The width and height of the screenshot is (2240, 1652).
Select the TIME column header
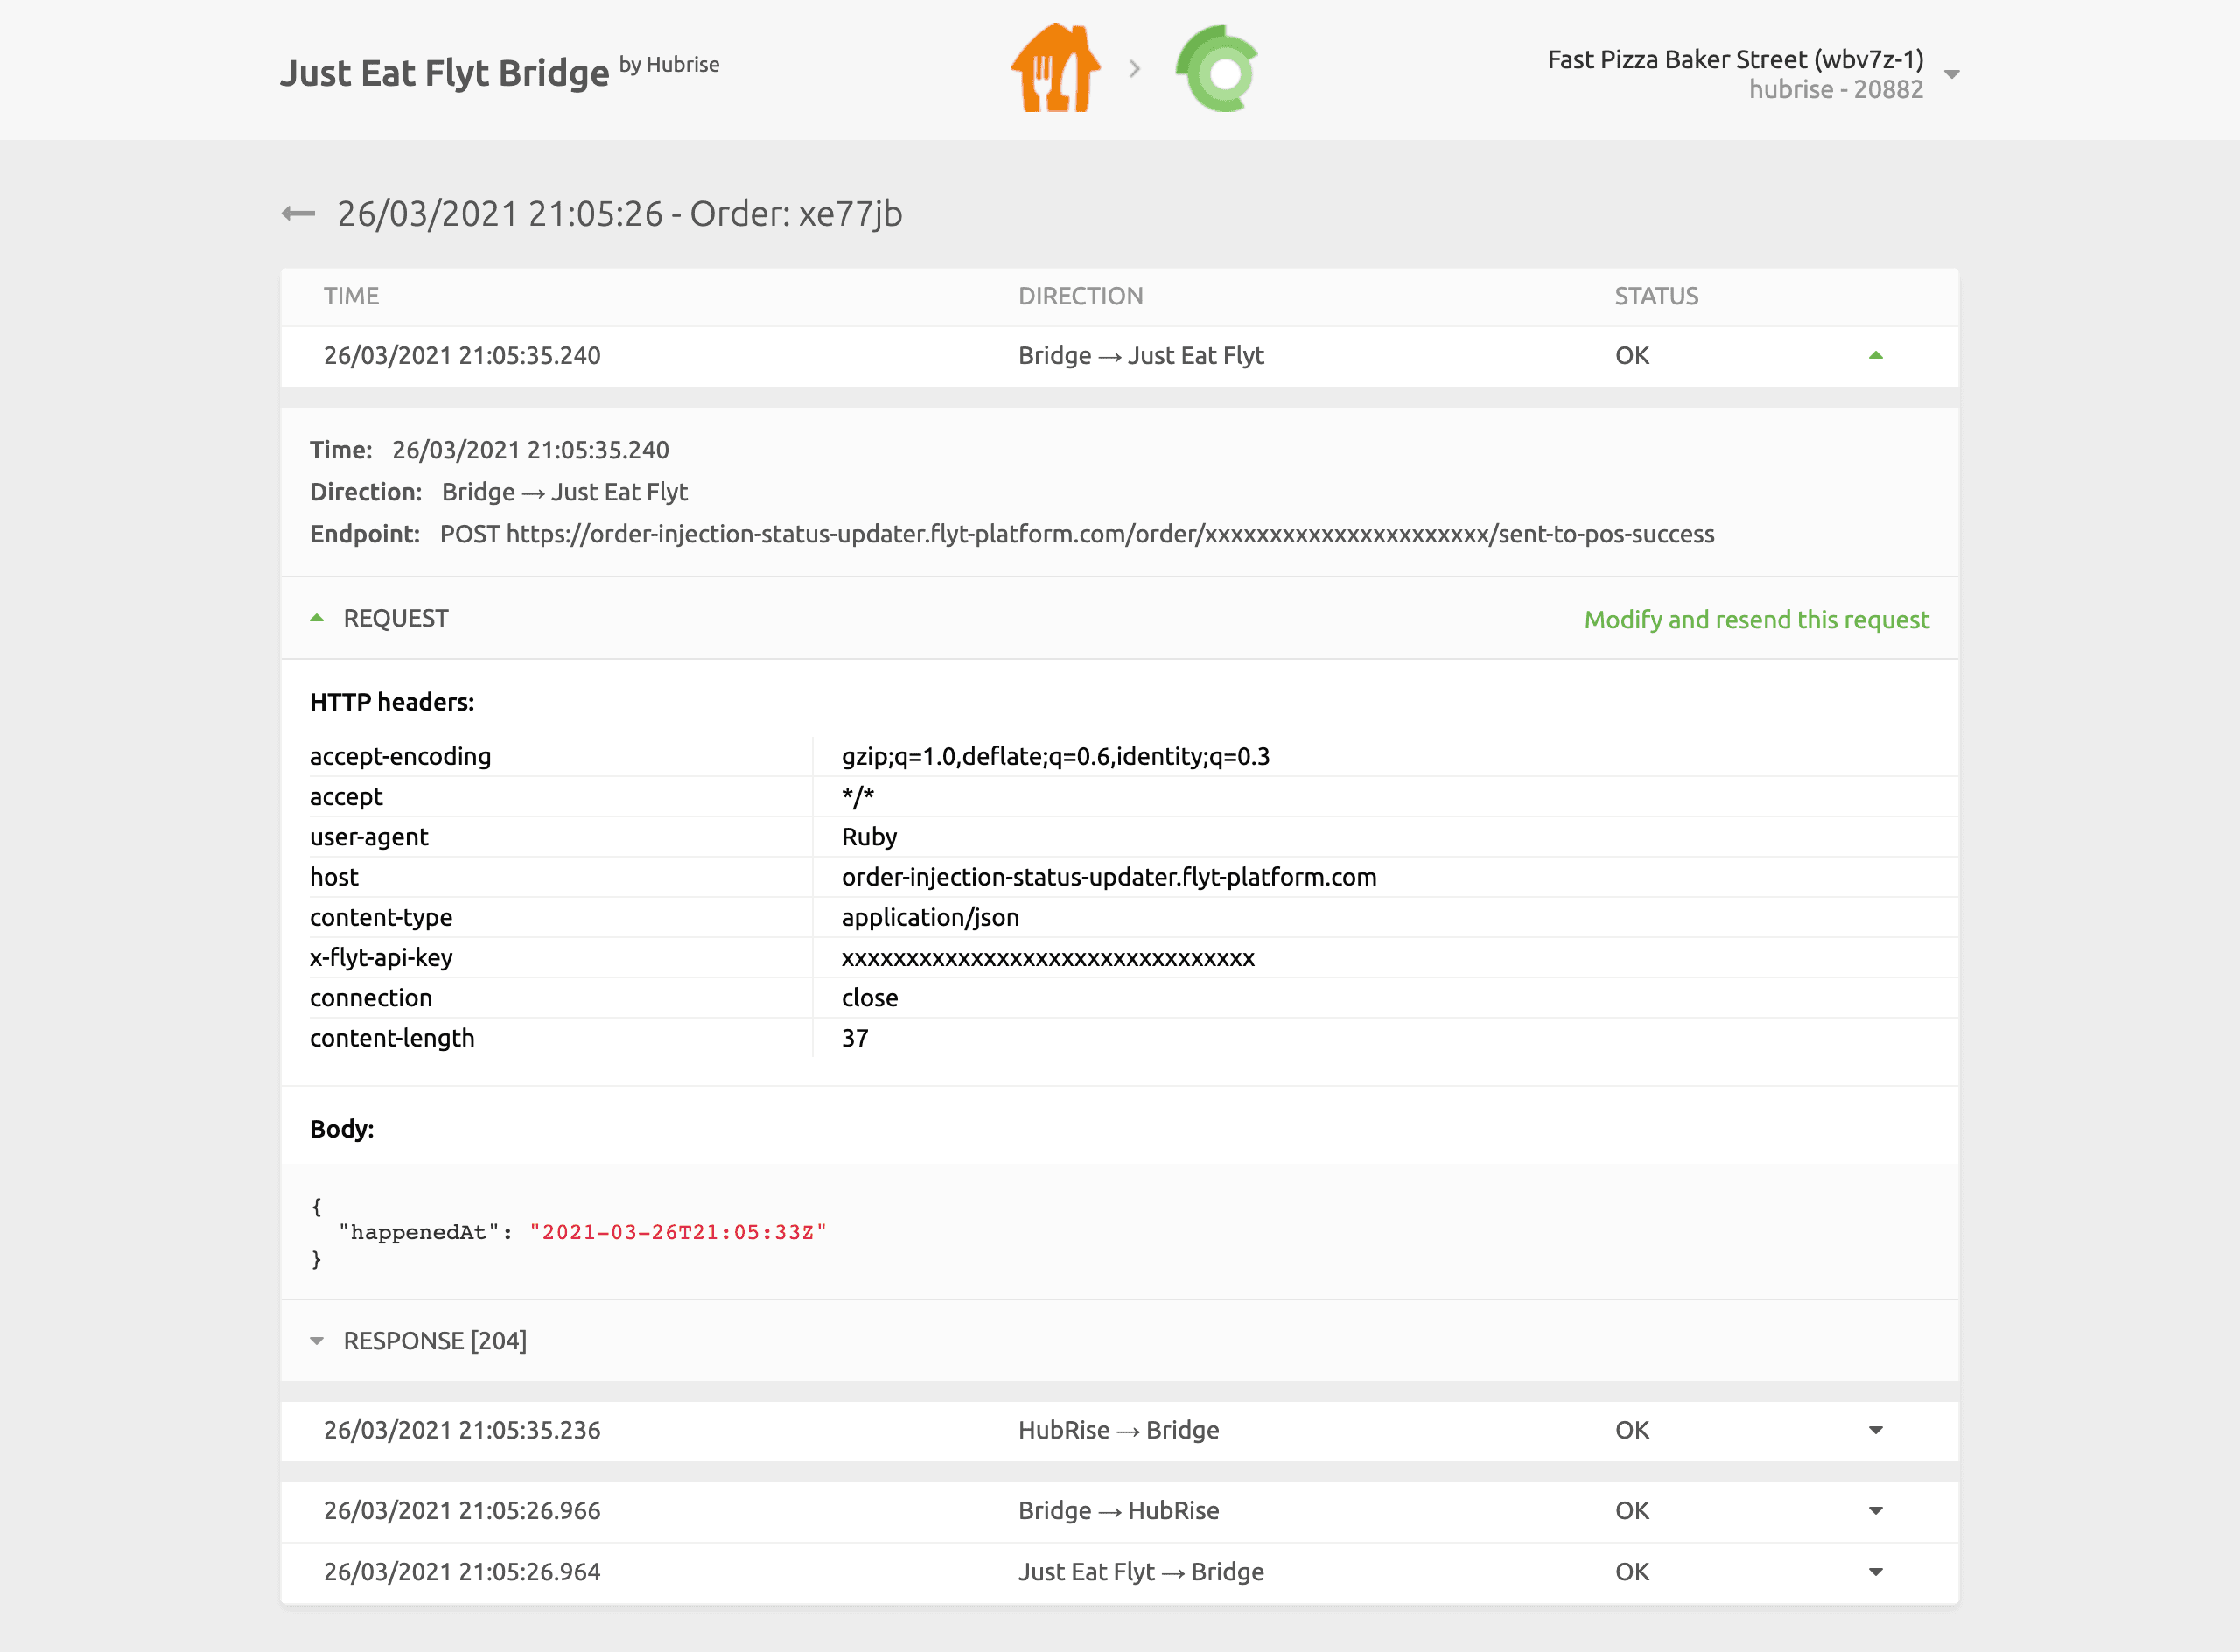click(x=352, y=296)
